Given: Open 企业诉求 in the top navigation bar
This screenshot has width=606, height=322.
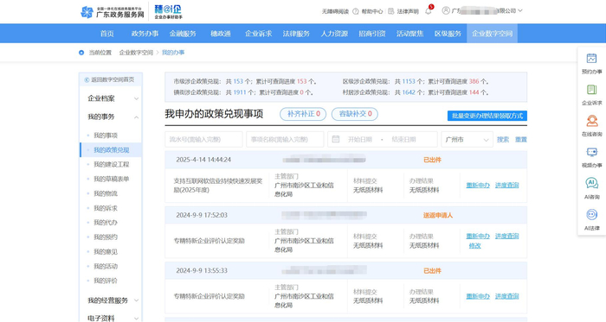Looking at the screenshot, I should tap(259, 34).
